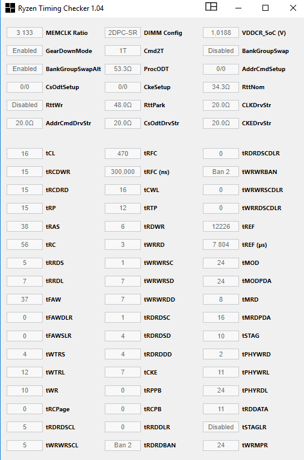The height and width of the screenshot is (460, 304).
Task: Click the tSTAGLR Disabled field
Action: [221, 427]
